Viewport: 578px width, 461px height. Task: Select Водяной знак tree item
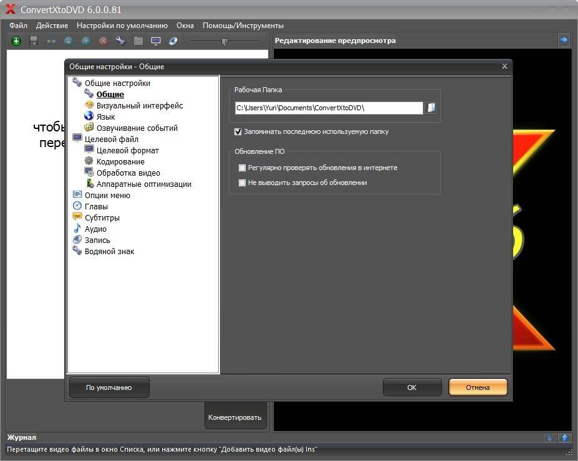(x=110, y=252)
